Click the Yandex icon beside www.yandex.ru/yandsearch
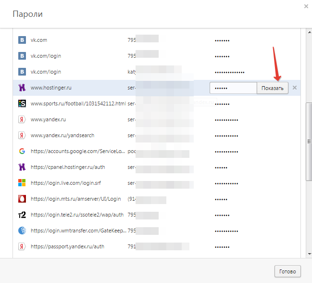 click(x=22, y=135)
